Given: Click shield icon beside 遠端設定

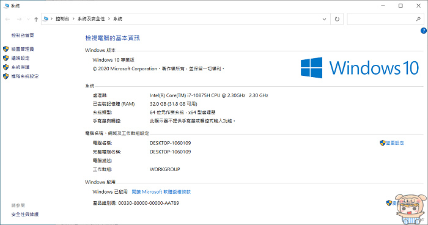Looking at the screenshot, I should (x=6, y=58).
